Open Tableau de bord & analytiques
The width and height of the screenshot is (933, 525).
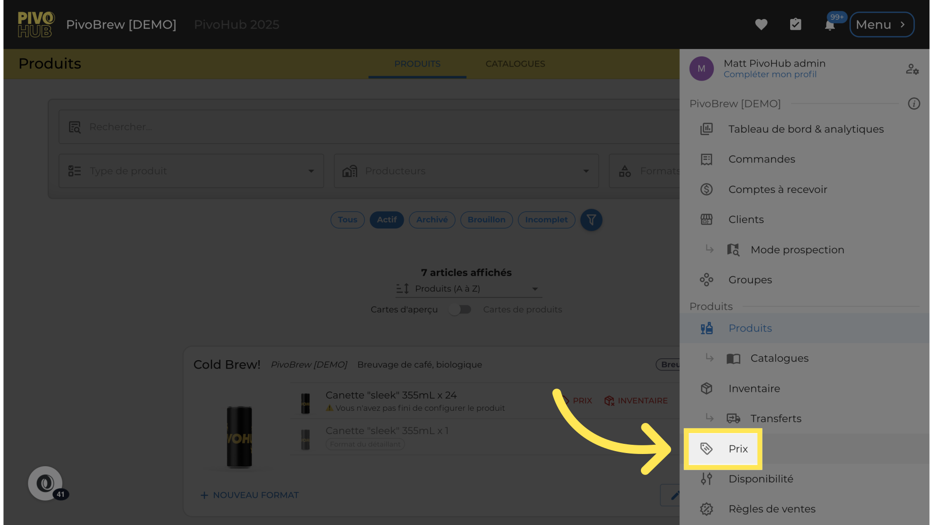point(804,129)
